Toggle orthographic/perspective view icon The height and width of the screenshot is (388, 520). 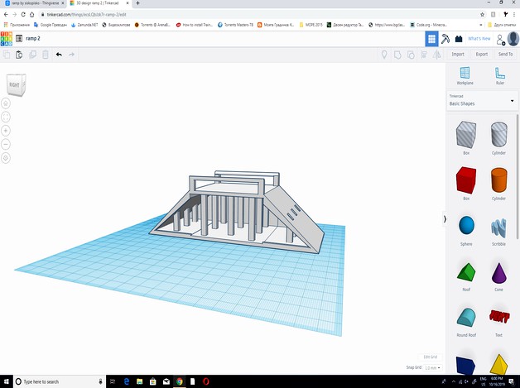click(7, 157)
